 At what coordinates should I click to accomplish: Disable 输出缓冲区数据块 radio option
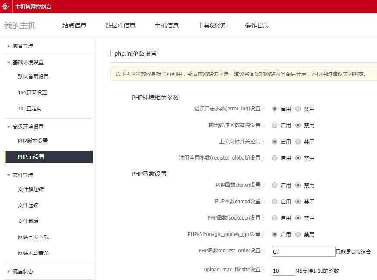pos(298,125)
